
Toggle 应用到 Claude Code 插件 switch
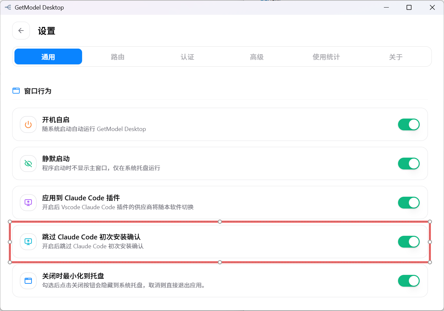click(409, 203)
